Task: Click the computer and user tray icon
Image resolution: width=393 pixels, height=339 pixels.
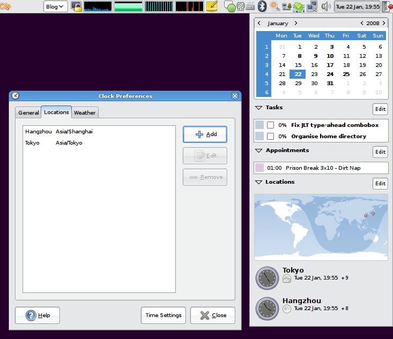Action: click(x=286, y=6)
